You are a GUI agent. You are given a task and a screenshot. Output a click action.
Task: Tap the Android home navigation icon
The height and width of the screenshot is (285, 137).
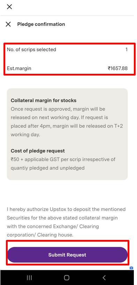click(x=67, y=278)
